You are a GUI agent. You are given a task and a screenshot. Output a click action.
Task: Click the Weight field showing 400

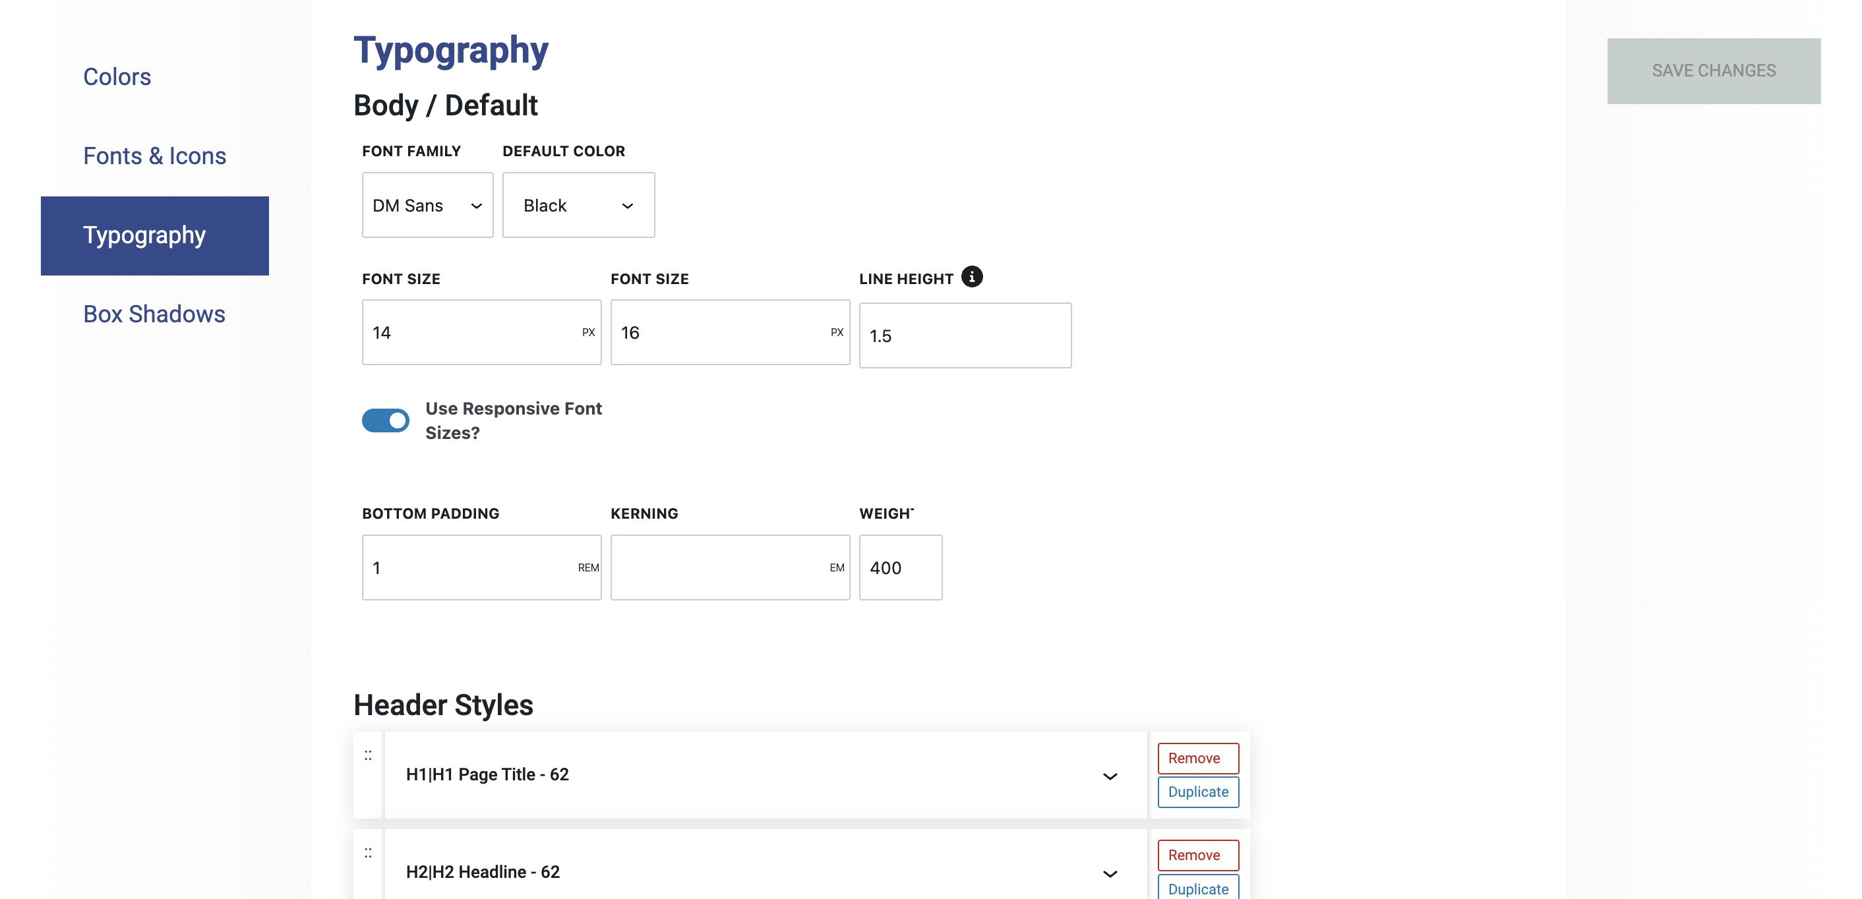[x=900, y=568]
